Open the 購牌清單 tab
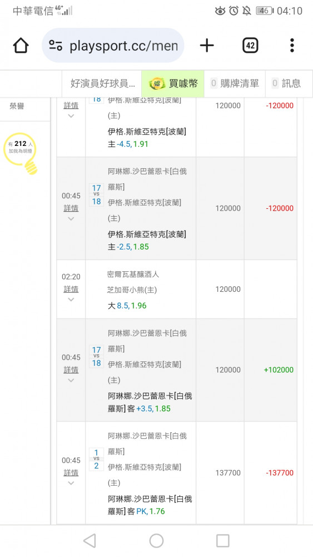 (234, 84)
